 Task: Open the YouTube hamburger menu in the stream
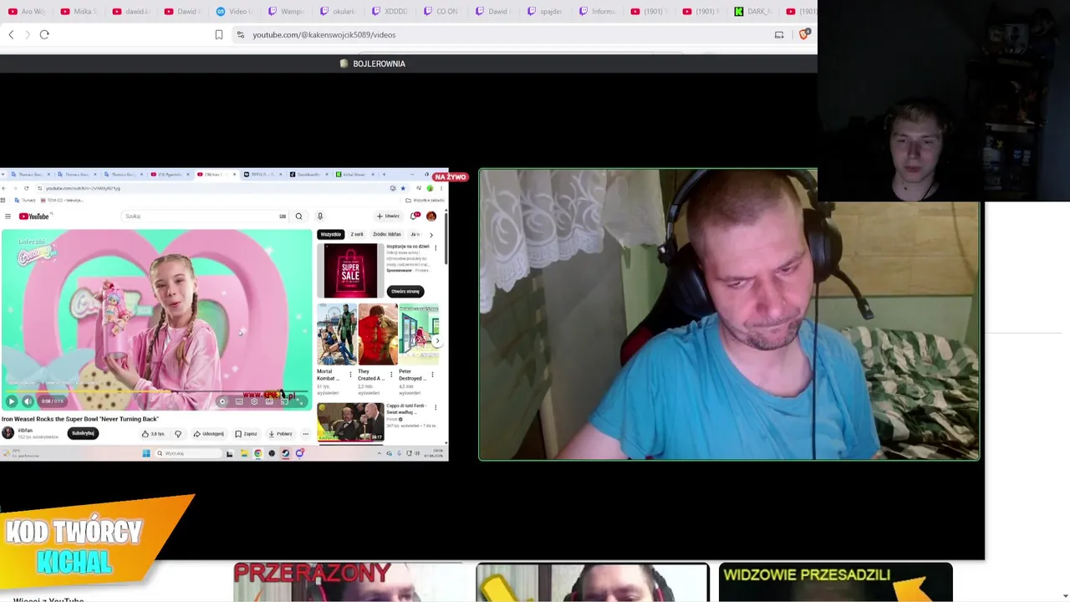8,217
